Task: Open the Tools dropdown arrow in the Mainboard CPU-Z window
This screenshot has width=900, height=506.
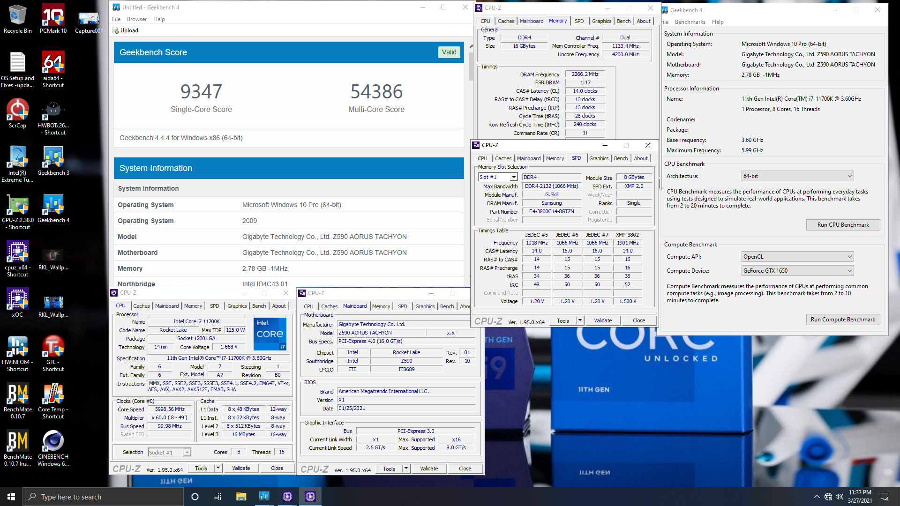Action: pos(406,469)
